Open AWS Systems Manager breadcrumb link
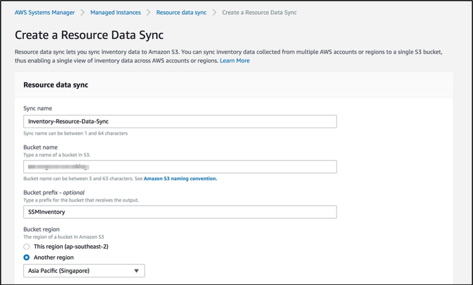Screen dimensions: 473x285 (x=44, y=13)
